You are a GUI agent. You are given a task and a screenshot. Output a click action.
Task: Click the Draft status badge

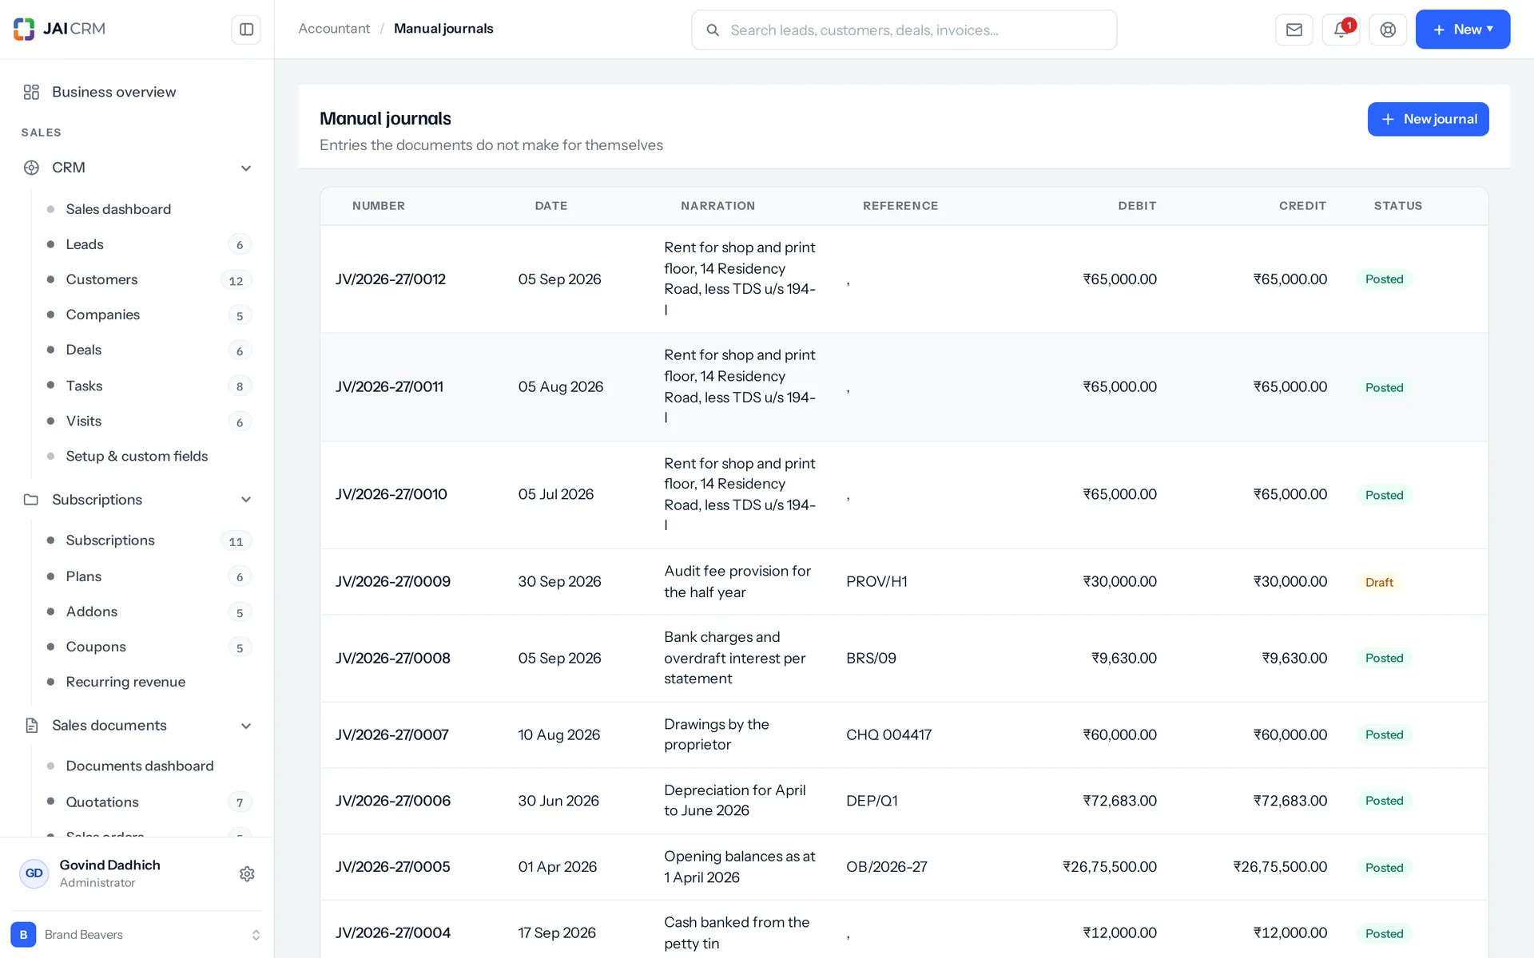pos(1379,582)
